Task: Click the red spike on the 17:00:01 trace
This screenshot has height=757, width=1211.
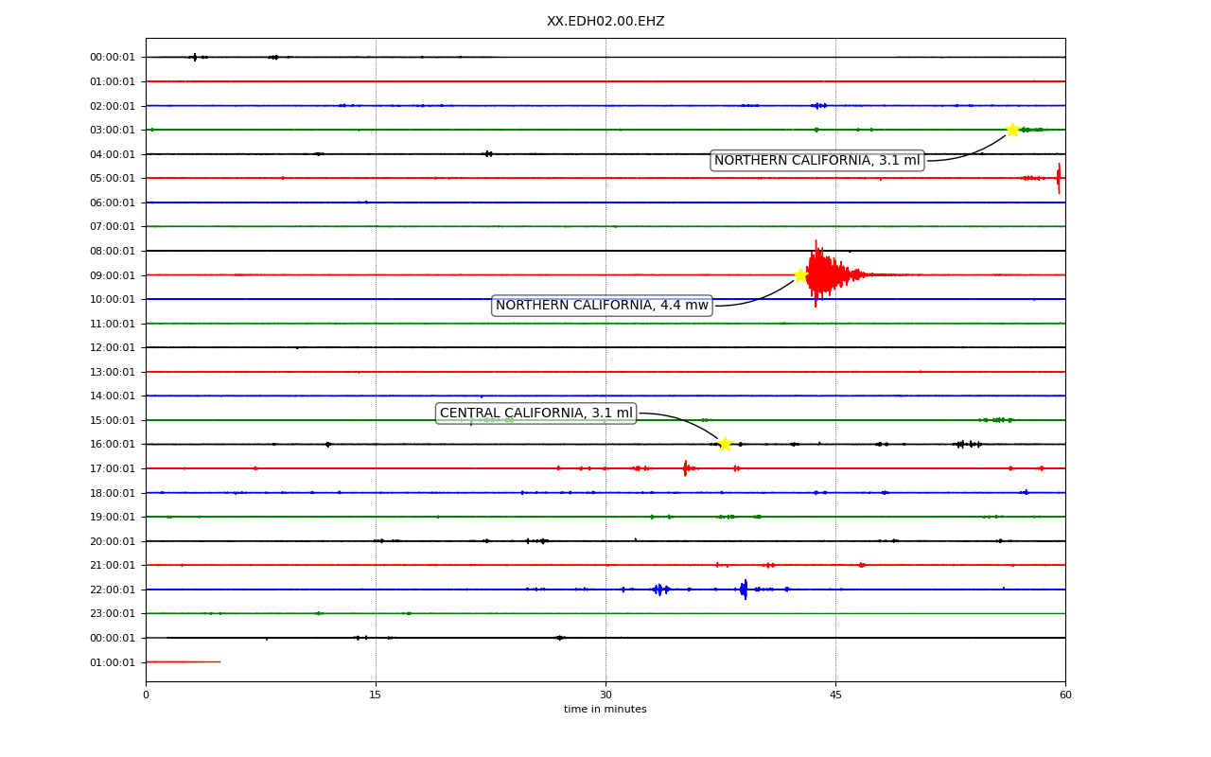Action: click(686, 468)
